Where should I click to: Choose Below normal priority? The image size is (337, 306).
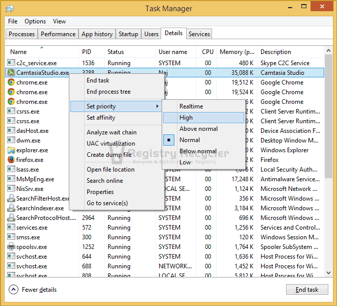click(203, 151)
